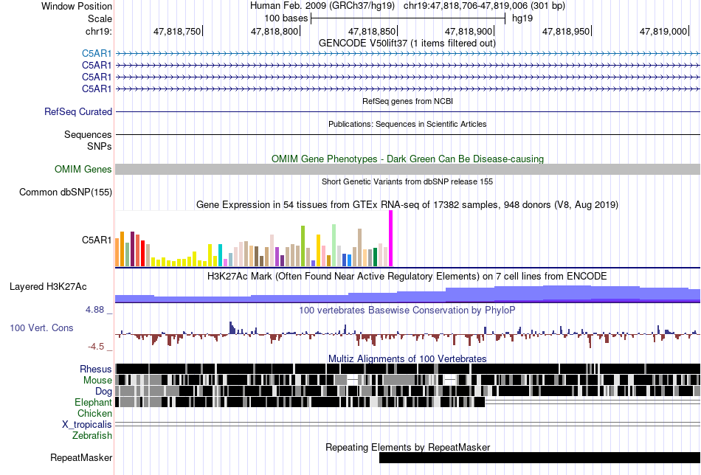
Task: Click the Mouse alignment label
Action: point(97,381)
